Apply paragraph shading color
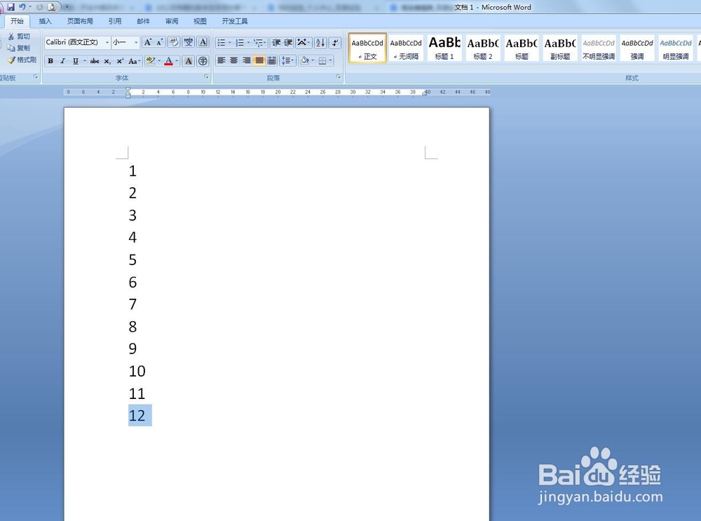Screen dimensions: 701x521 (x=304, y=60)
